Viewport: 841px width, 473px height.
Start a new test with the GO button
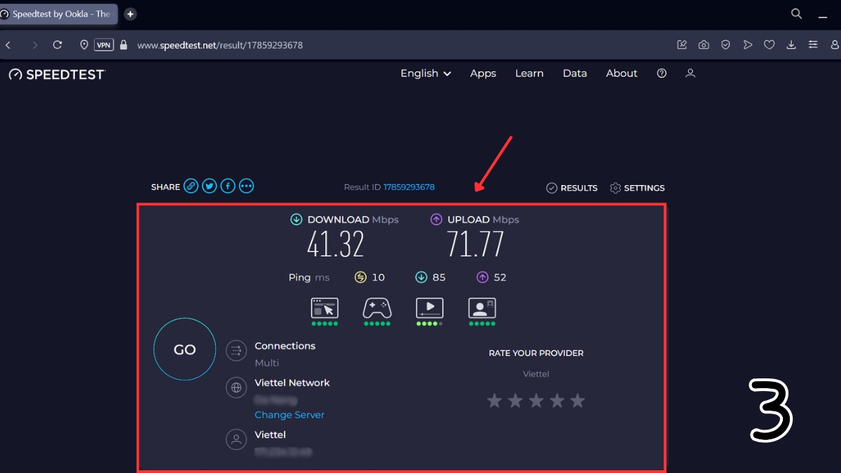(x=185, y=350)
